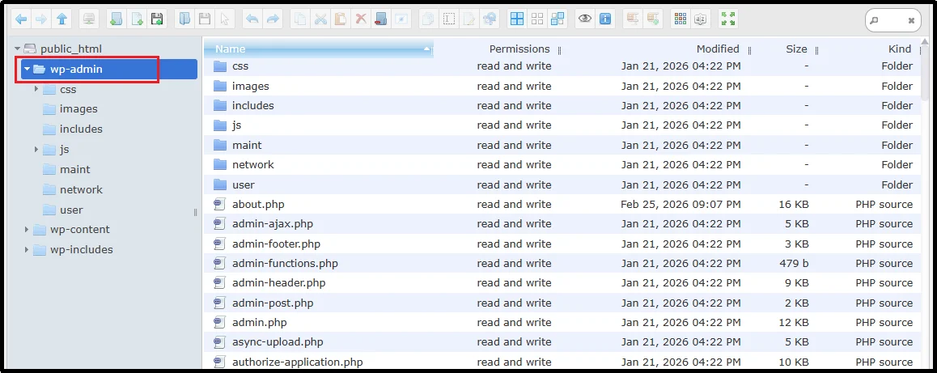Select the maint folder in file list
The width and height of the screenshot is (937, 373).
click(562, 146)
